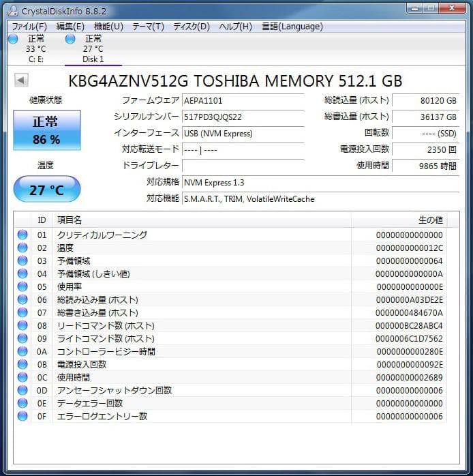Click the raw value 000000000012C
The image size is (473, 476).
pyautogui.click(x=410, y=248)
